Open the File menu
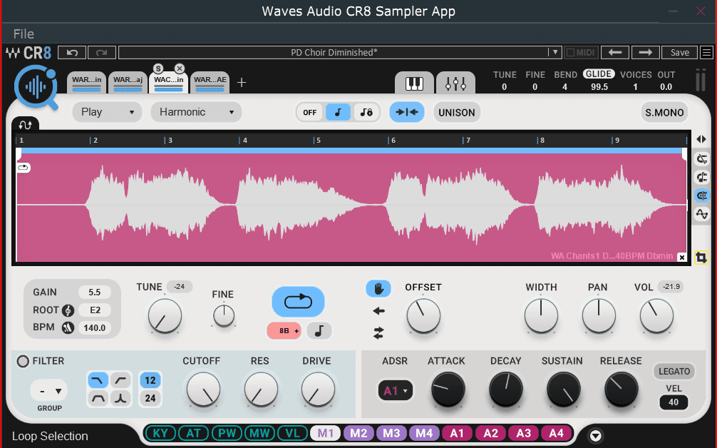 [24, 34]
